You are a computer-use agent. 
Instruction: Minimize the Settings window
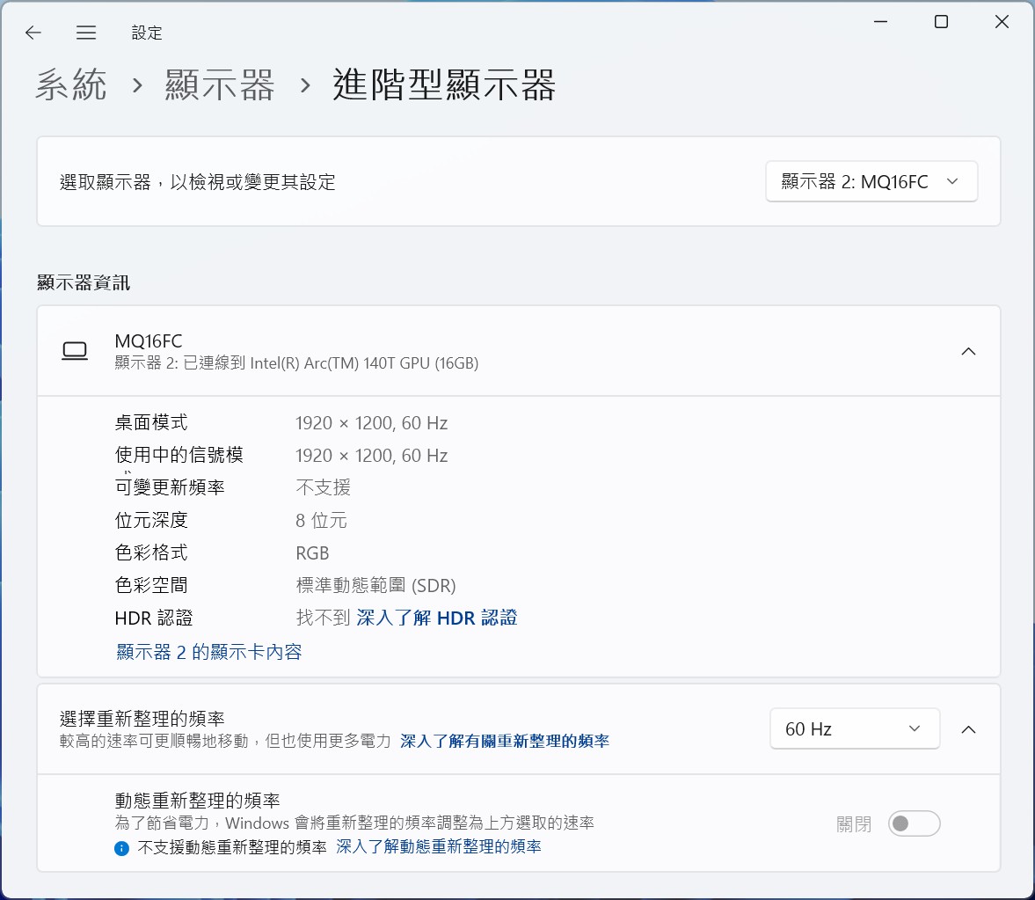[880, 22]
